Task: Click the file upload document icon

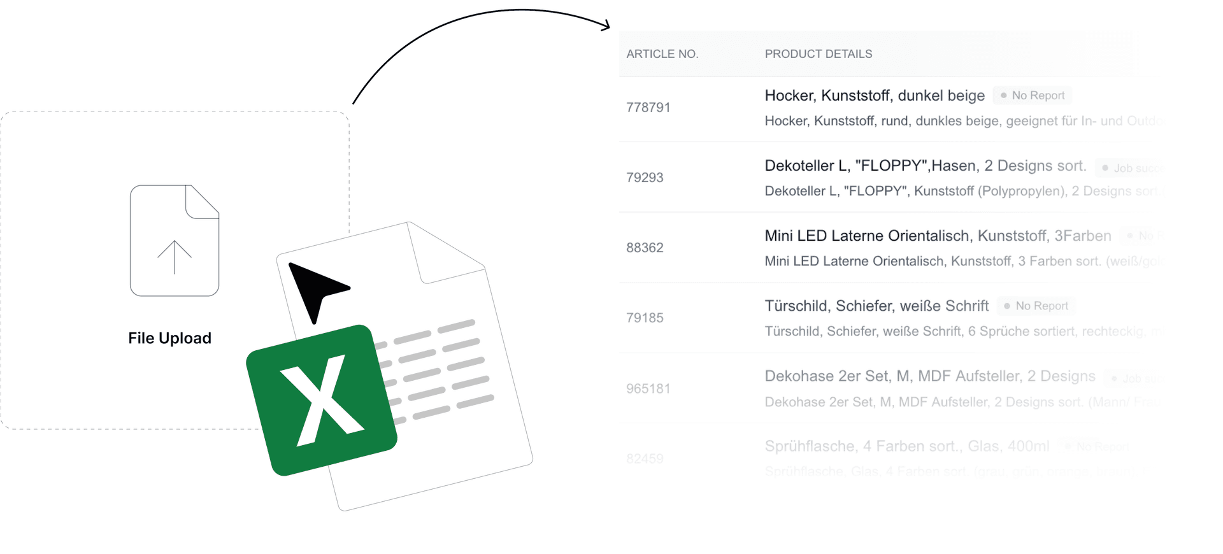Action: pos(175,241)
